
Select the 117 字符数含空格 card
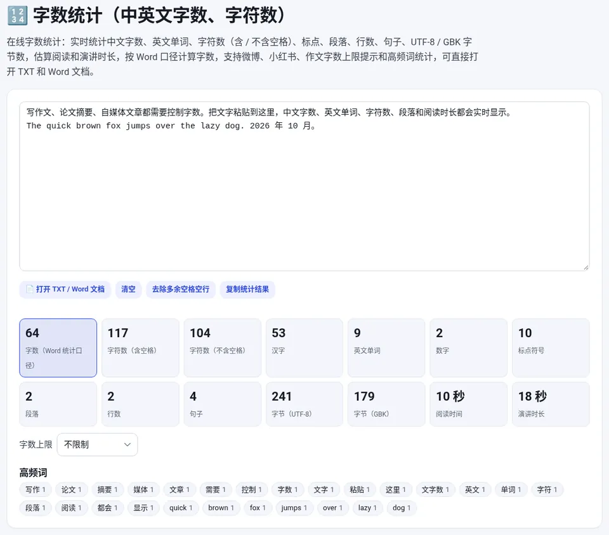coord(140,347)
